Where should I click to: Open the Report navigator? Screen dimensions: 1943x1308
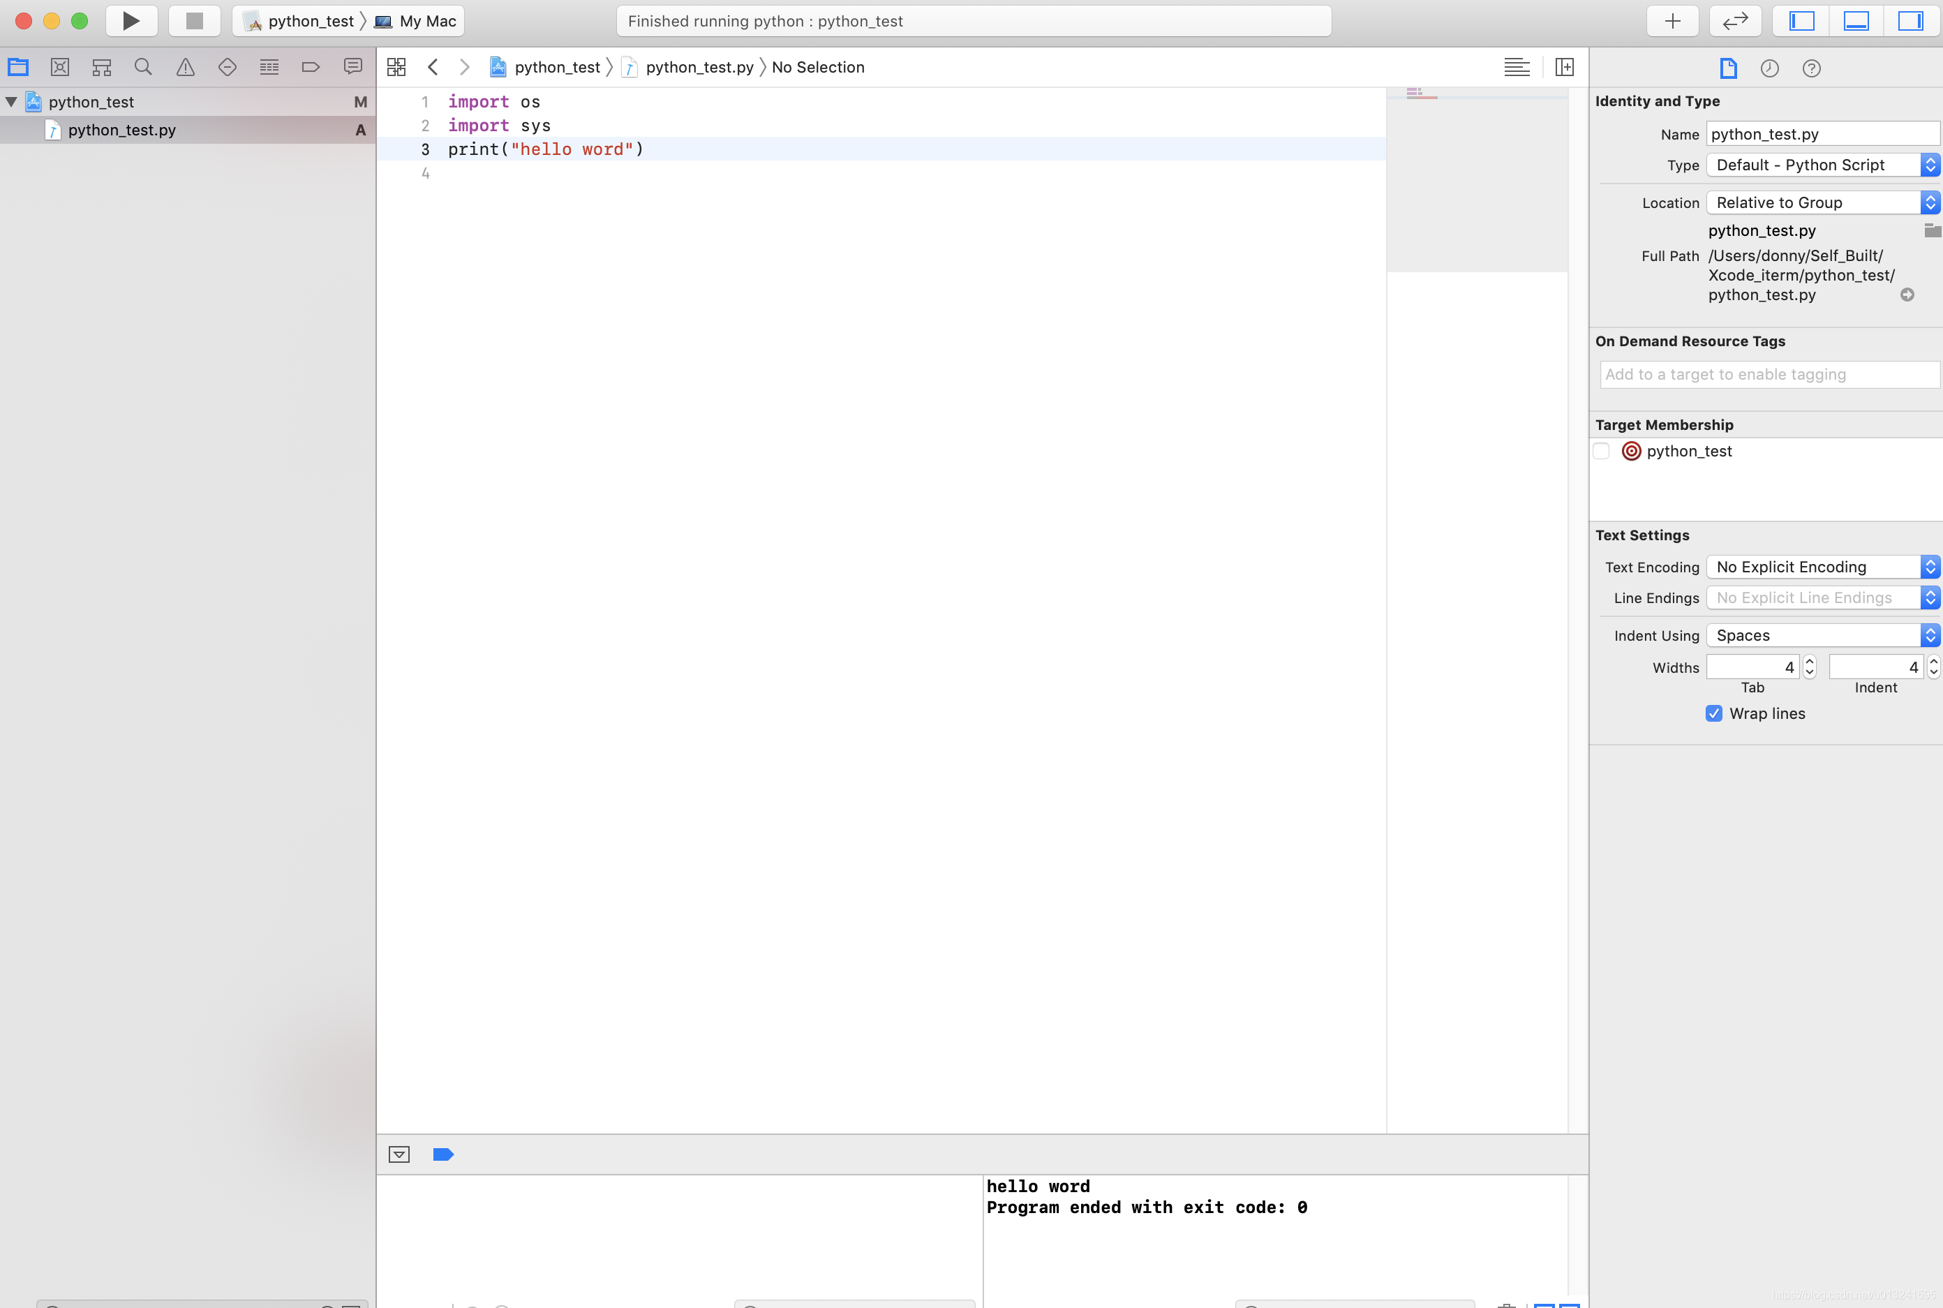pos(352,67)
